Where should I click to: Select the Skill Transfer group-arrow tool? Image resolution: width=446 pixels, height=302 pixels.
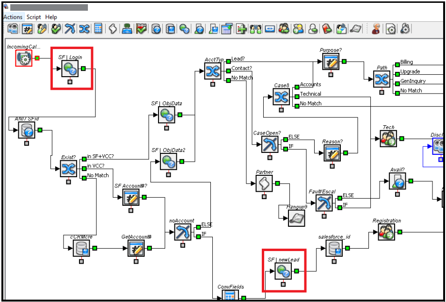[x=284, y=29]
